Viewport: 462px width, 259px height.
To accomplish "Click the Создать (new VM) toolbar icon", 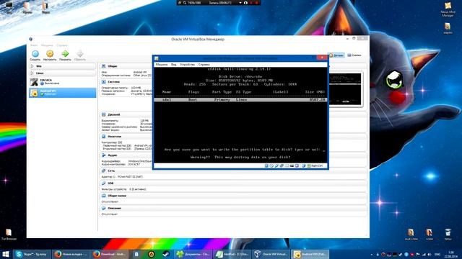I will [35, 54].
